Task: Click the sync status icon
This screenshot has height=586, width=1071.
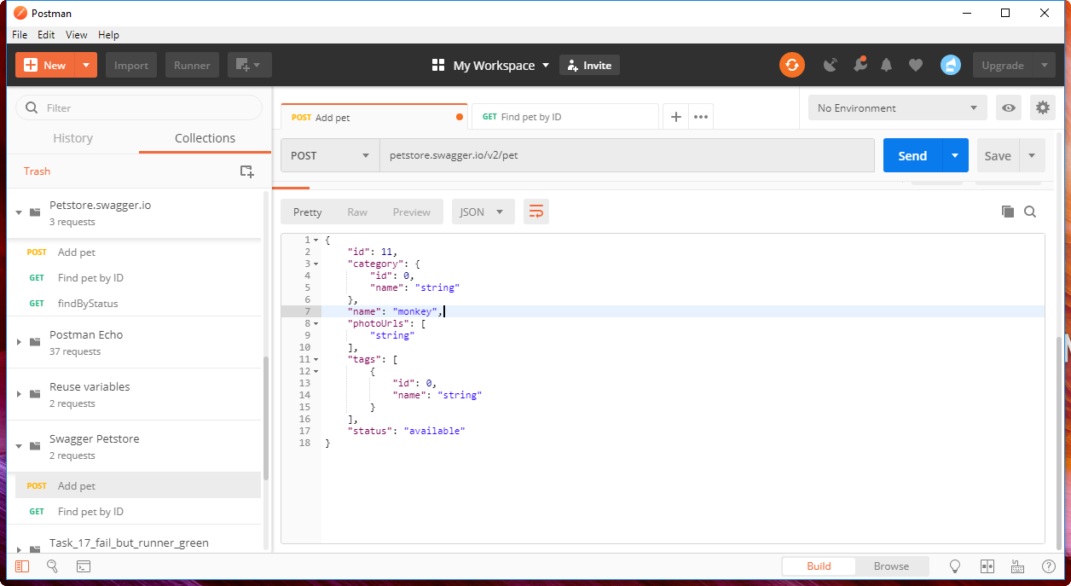Action: click(x=792, y=65)
